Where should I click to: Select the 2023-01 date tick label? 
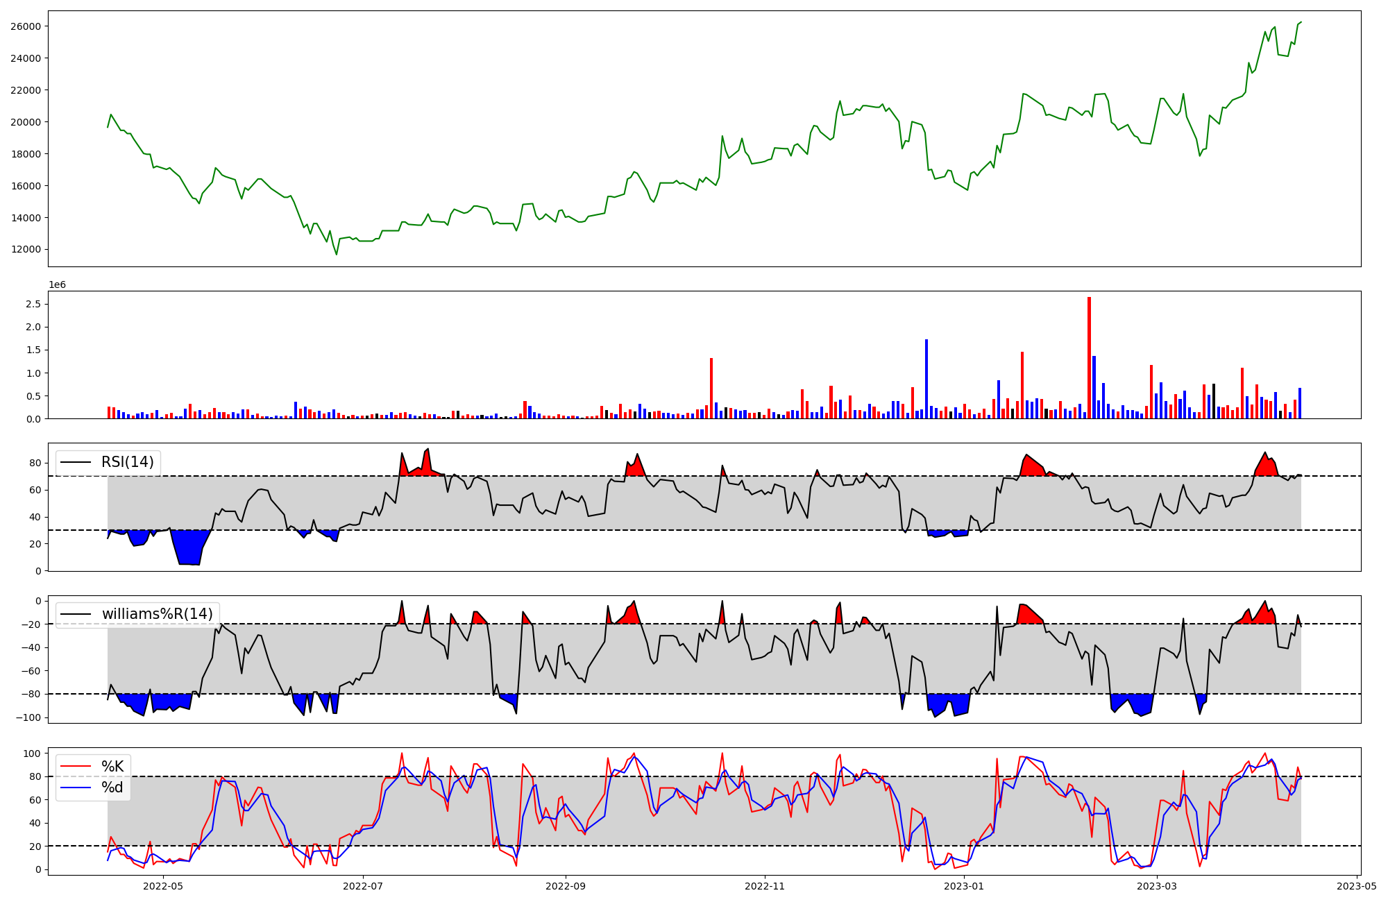964,885
